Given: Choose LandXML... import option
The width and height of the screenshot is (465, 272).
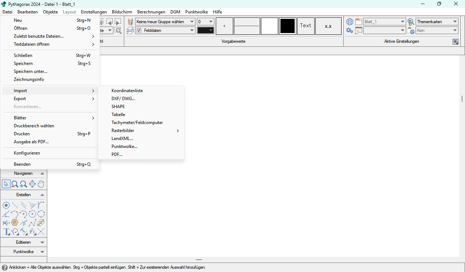Looking at the screenshot, I should pos(141,139).
